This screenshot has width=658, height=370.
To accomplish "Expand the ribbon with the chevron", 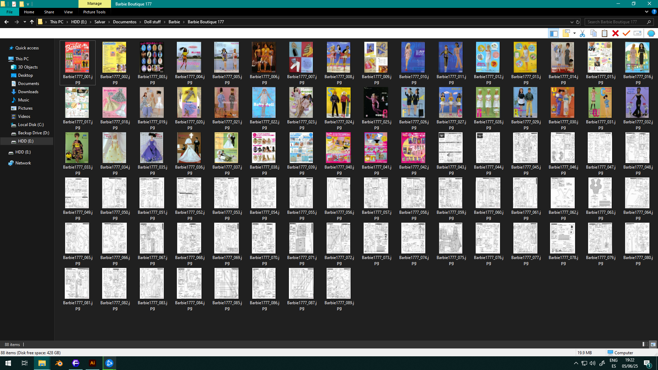I will 647,12.
